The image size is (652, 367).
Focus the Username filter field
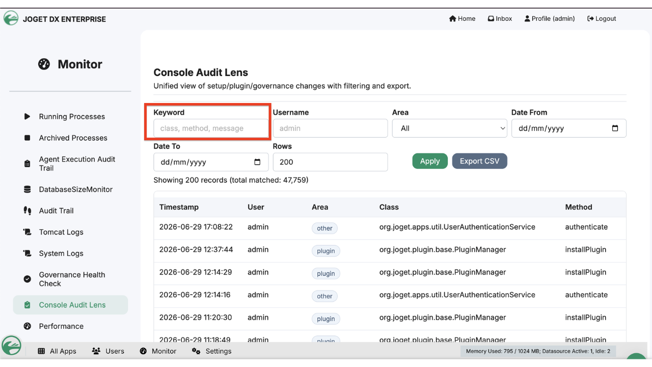coord(331,128)
